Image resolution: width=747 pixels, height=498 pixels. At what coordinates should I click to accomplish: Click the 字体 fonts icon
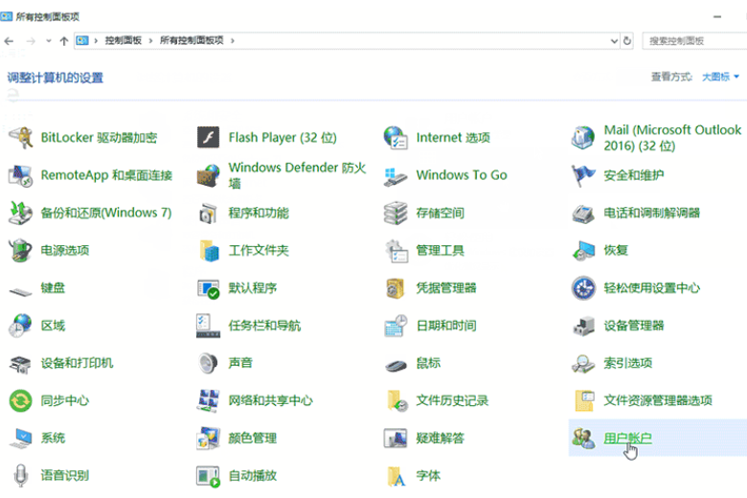(x=396, y=476)
